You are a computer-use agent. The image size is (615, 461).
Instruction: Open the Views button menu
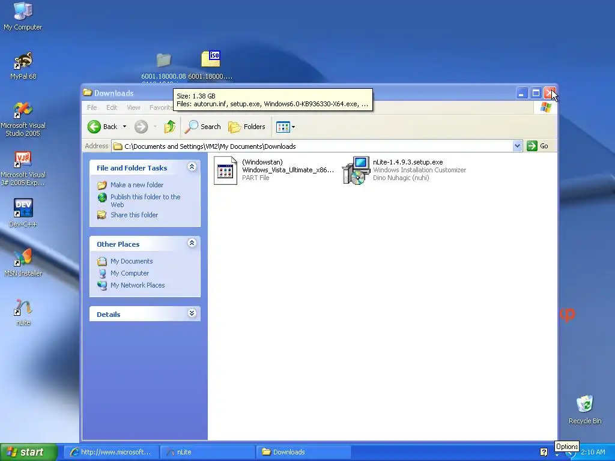click(285, 127)
